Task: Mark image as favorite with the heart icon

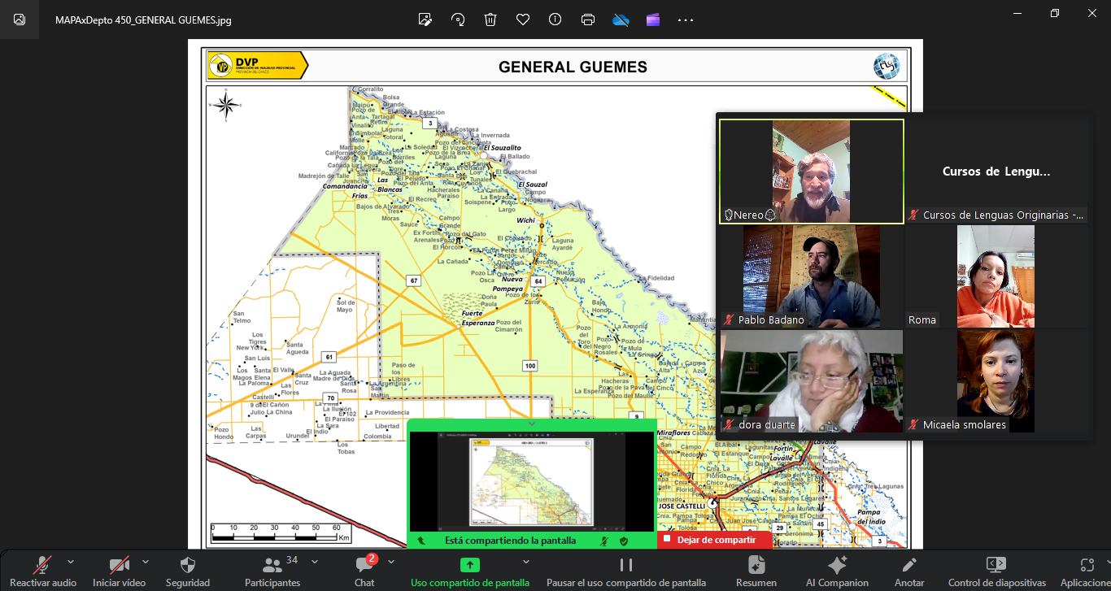Action: pos(523,20)
